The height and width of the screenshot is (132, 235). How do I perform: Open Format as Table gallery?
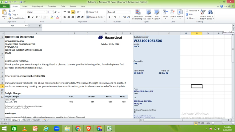pos(148,14)
